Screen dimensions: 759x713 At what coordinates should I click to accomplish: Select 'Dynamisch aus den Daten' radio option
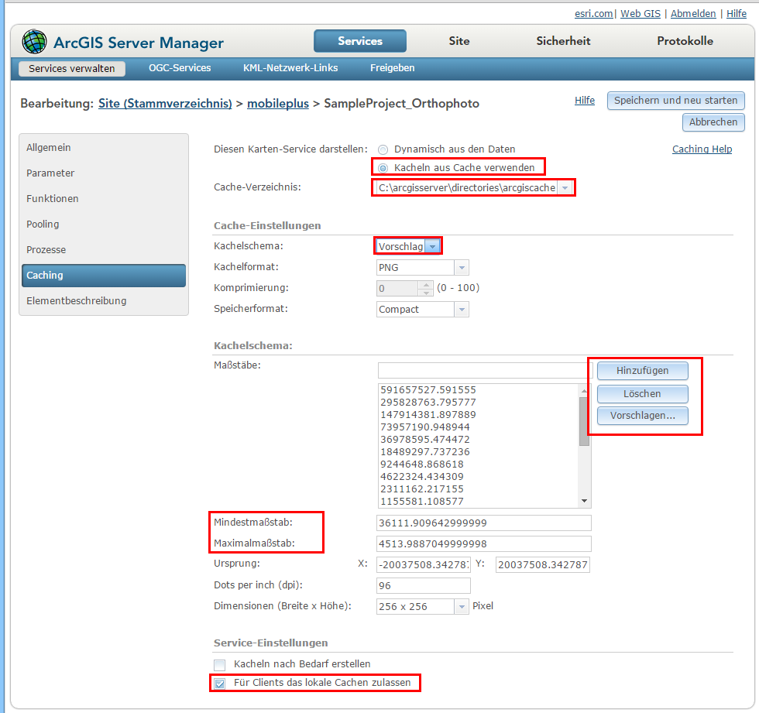[x=383, y=149]
